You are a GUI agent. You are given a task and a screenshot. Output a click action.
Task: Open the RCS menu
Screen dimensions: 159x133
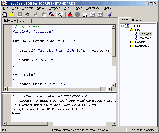tap(67, 8)
